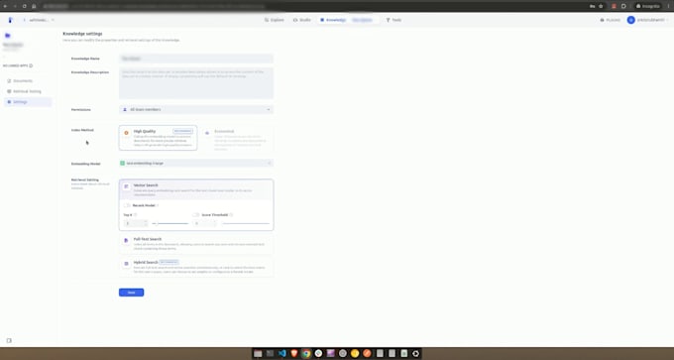Adjust the Score Threshold slider

point(246,224)
